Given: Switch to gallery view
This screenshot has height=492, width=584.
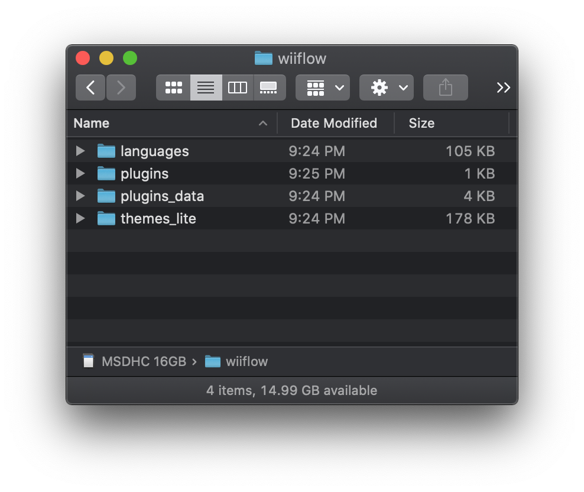Looking at the screenshot, I should (x=269, y=88).
